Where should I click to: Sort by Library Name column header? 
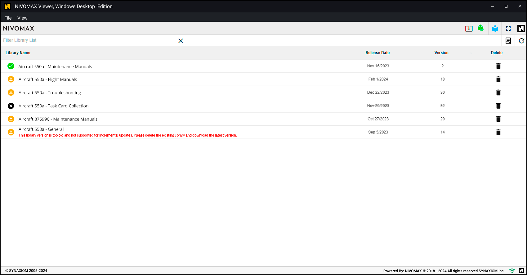(x=18, y=53)
